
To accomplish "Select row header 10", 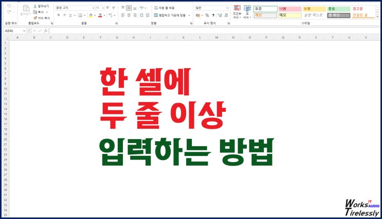I will coord(5,89).
